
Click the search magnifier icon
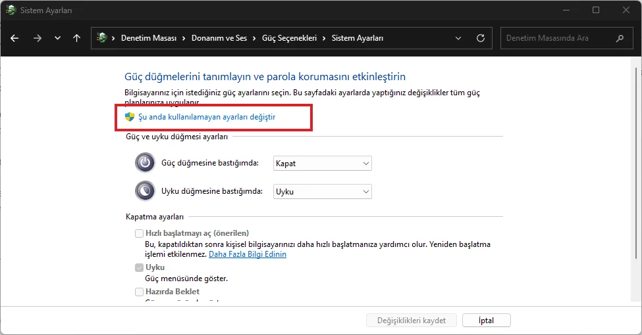[620, 38]
